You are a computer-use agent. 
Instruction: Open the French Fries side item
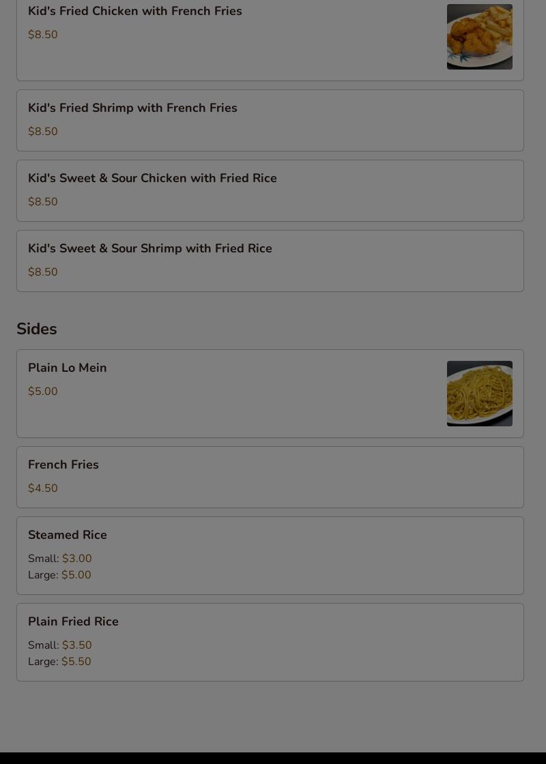(63, 465)
